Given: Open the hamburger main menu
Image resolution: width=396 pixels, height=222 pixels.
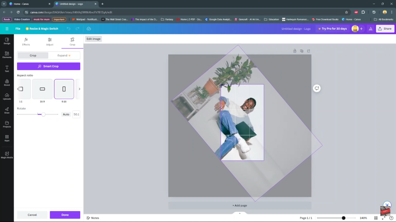Looking at the screenshot, I should click(x=7, y=29).
